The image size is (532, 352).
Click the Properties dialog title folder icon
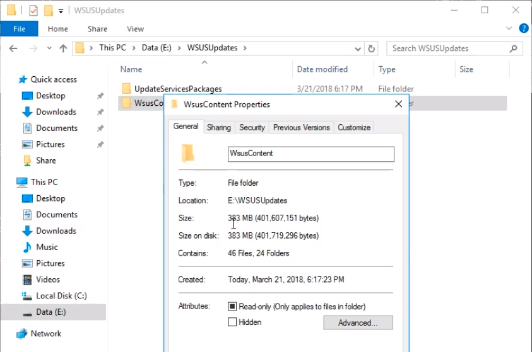point(174,104)
